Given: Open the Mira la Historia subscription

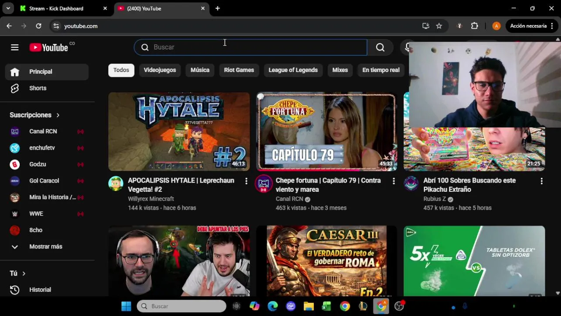Looking at the screenshot, I should point(47,197).
